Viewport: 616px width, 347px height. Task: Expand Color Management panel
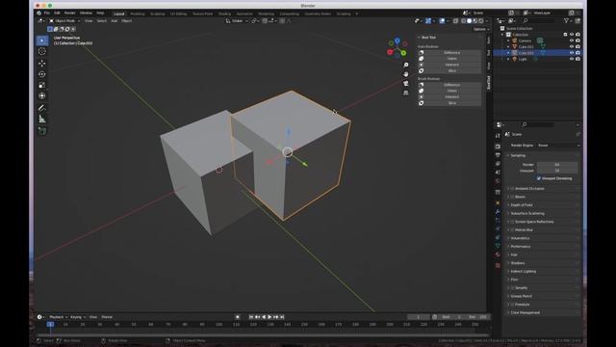[525, 312]
